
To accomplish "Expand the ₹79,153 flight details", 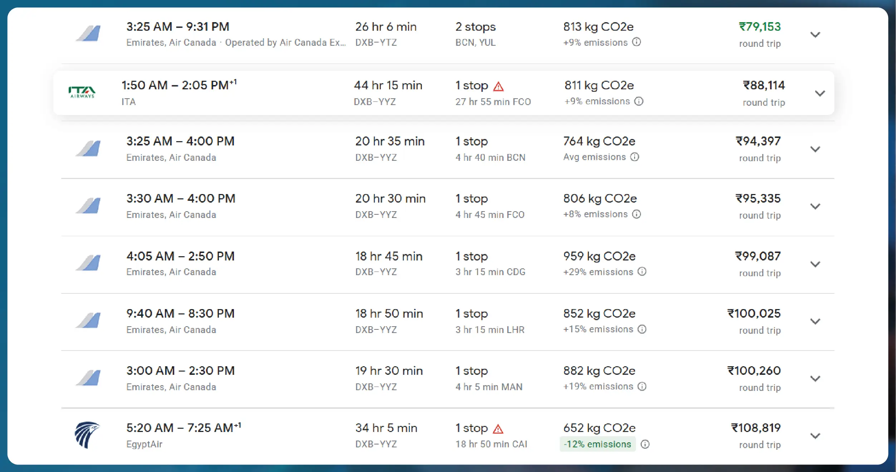I will point(815,35).
